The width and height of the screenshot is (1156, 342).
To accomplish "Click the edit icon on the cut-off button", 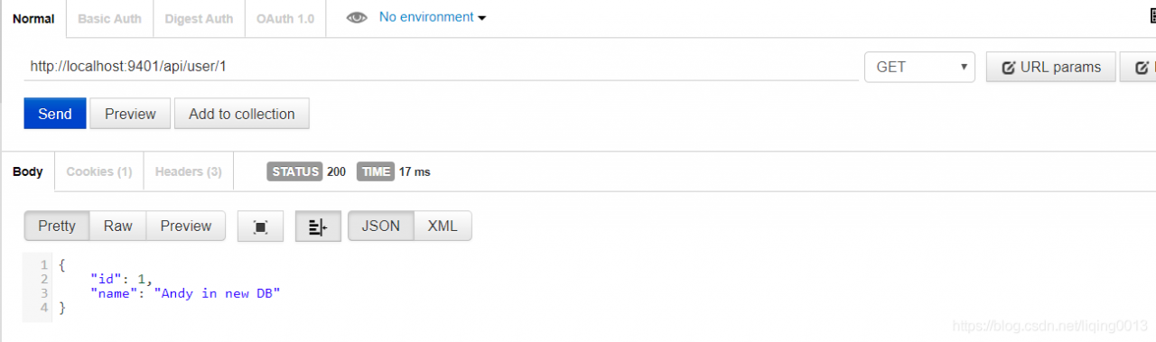I will [1142, 68].
